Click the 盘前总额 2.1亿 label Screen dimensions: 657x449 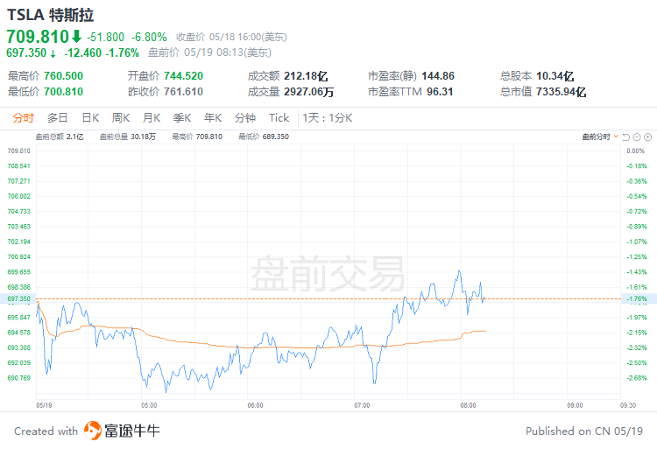point(60,137)
